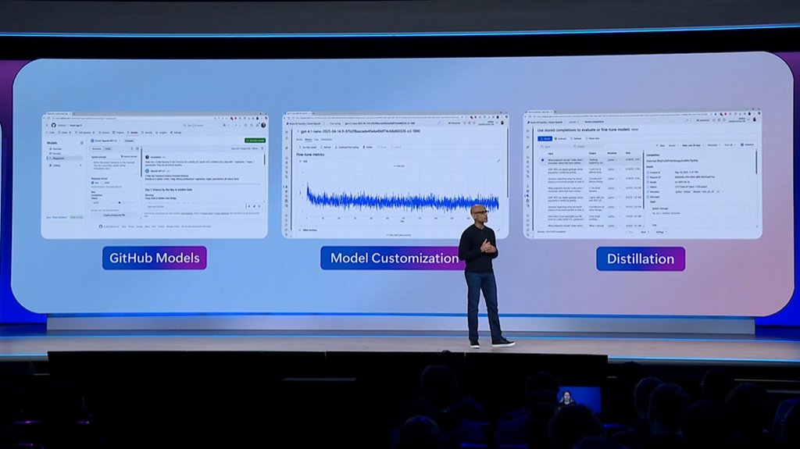Click the GitHub logo in the page footer
Viewport: 800px width, 449px height.
(x=101, y=226)
